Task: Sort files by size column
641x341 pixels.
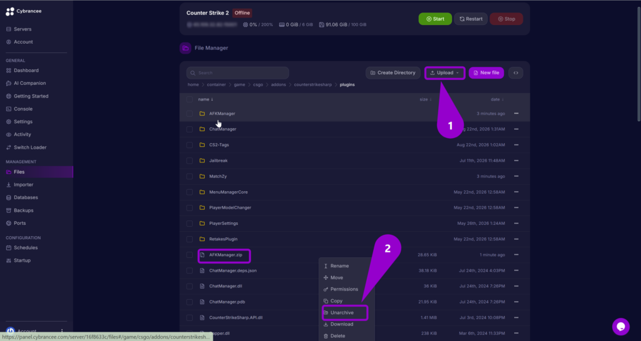Action: click(426, 99)
